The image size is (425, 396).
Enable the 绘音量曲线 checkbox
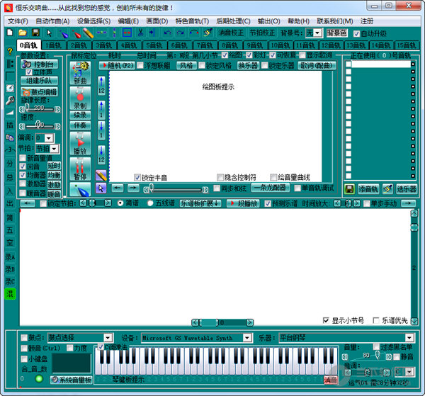(x=273, y=177)
